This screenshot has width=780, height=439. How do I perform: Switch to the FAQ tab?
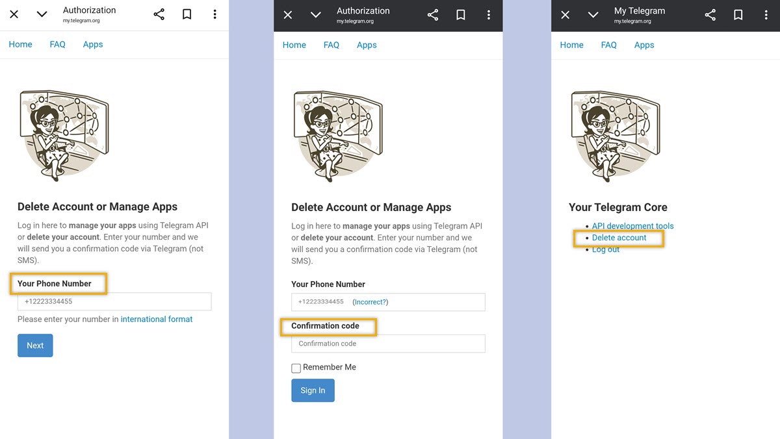click(57, 44)
